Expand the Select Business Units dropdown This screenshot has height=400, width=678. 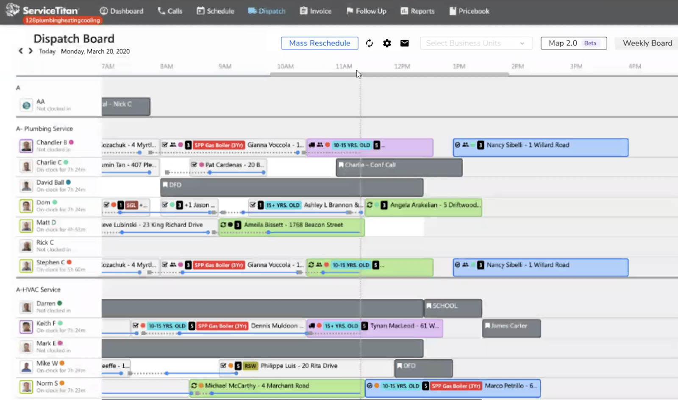pos(476,43)
